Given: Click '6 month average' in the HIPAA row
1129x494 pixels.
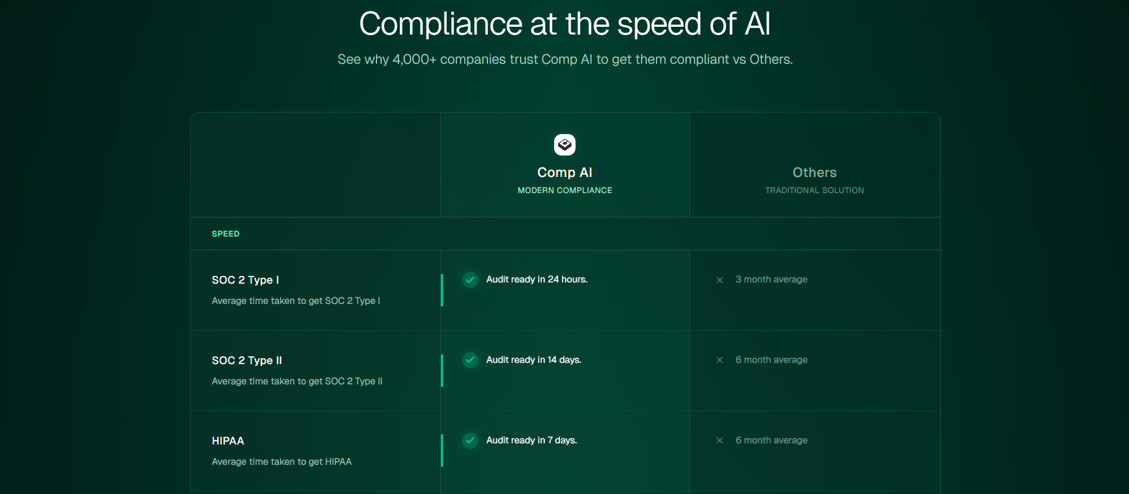Looking at the screenshot, I should [772, 440].
